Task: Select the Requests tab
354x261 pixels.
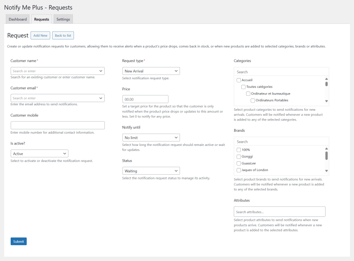Action: [x=42, y=19]
